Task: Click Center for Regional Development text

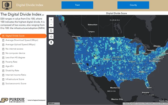Action: click(x=37, y=100)
